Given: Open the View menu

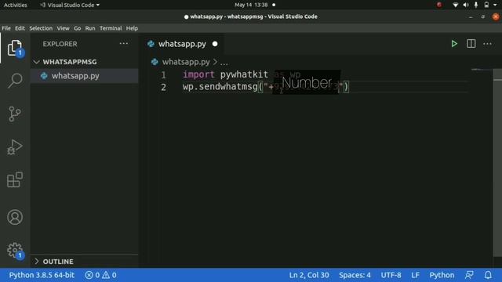Looking at the screenshot, I should 63,28.
